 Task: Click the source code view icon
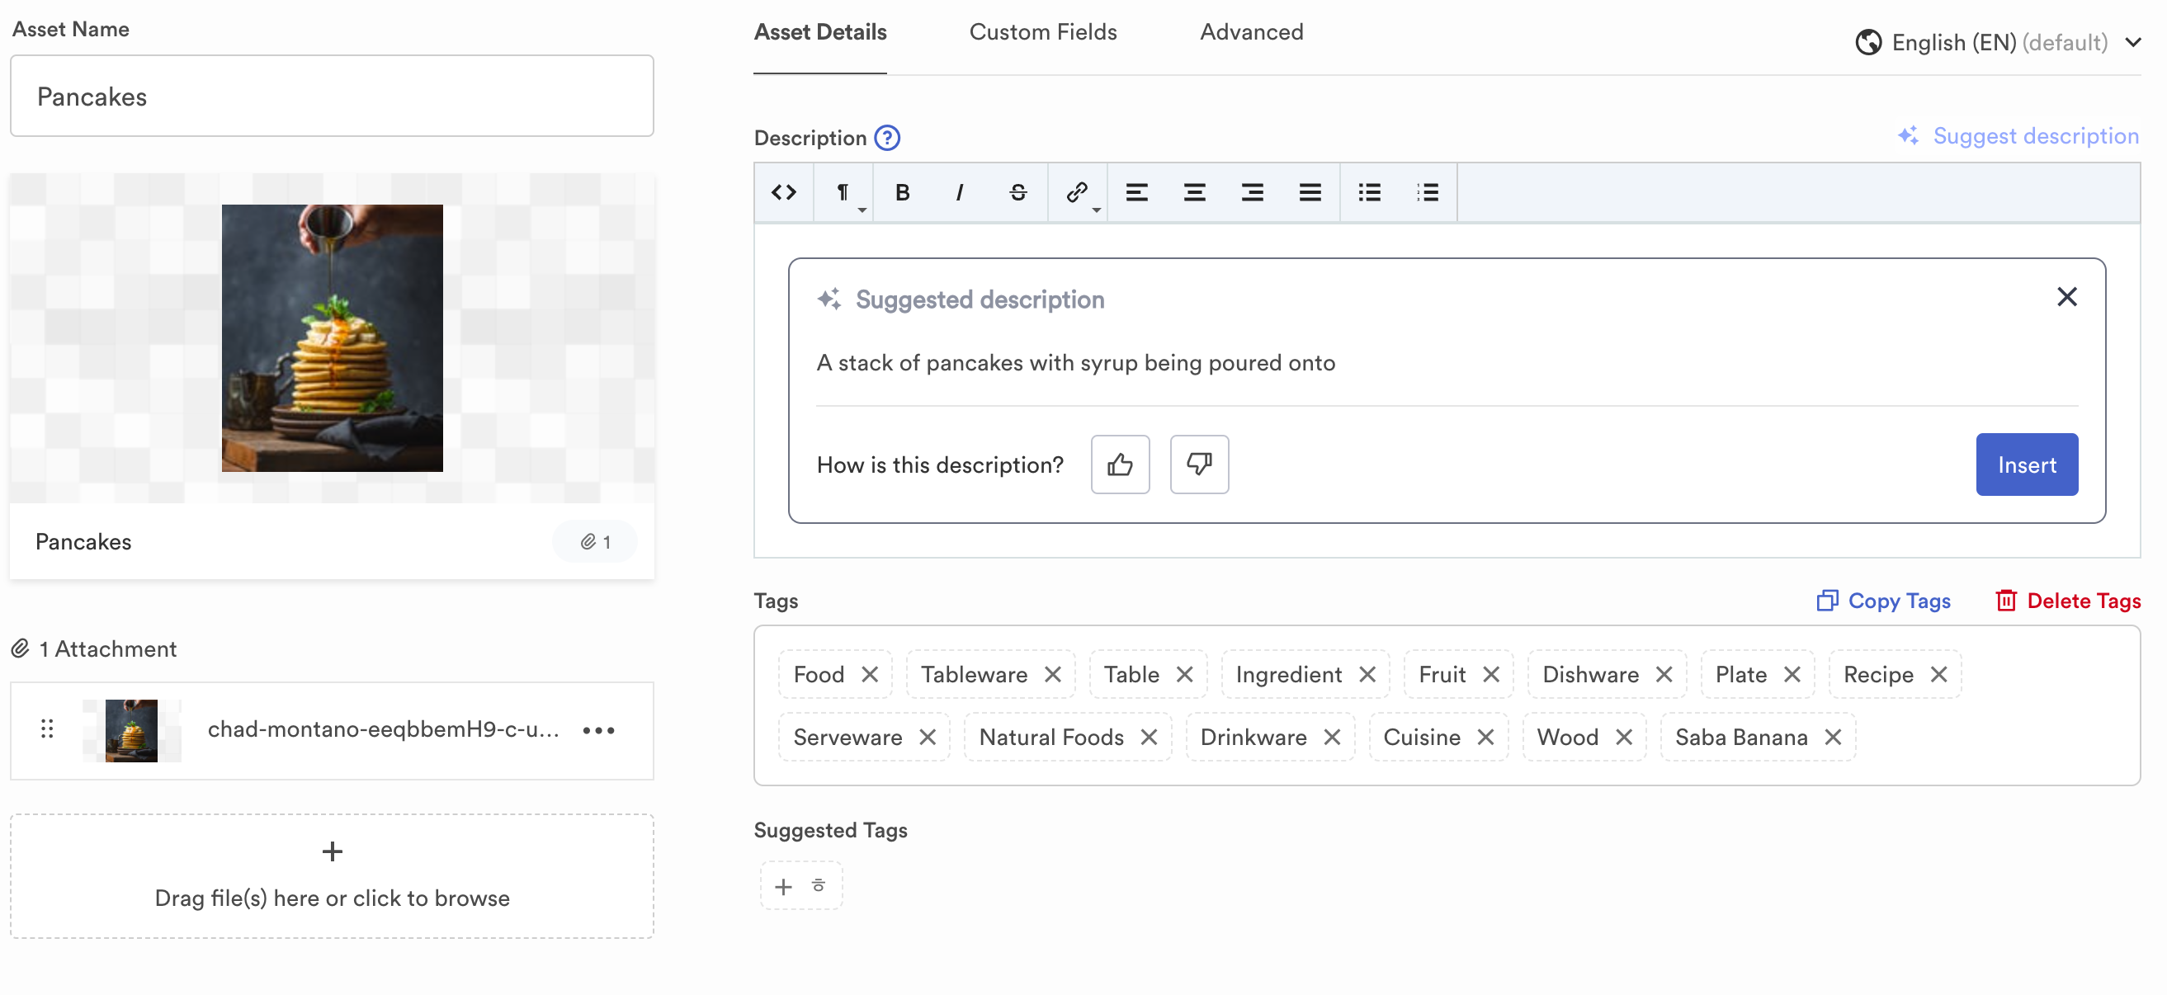pos(784,193)
